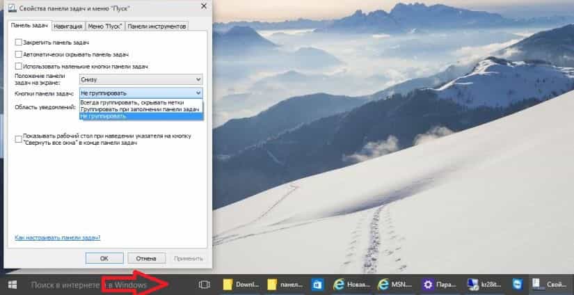Toggle Использовать маленькие кнопки панели задач
The height and width of the screenshot is (295, 574).
coord(18,66)
